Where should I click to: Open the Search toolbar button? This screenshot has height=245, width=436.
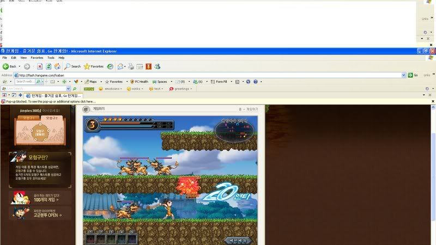[72, 66]
